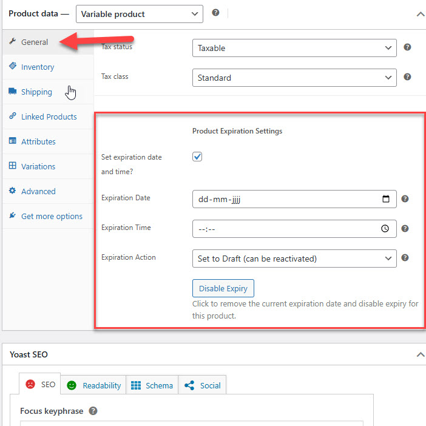Viewport: 426px width, 426px height.
Task: Open the Social tab in Yoast
Action: click(x=202, y=385)
